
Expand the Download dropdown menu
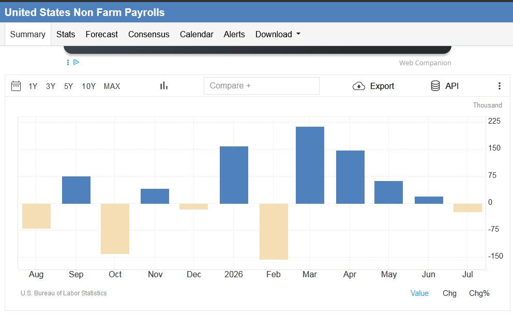point(278,34)
